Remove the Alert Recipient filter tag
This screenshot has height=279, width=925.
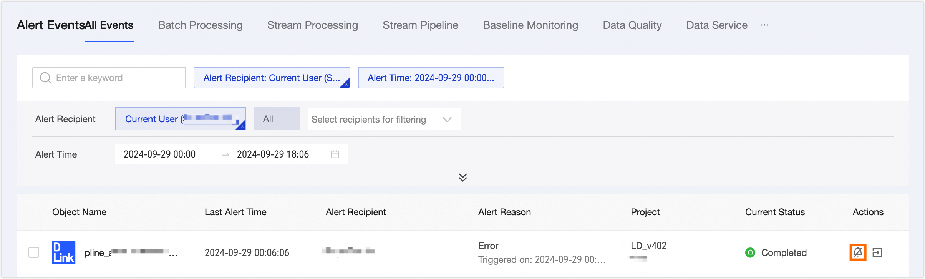(x=346, y=84)
